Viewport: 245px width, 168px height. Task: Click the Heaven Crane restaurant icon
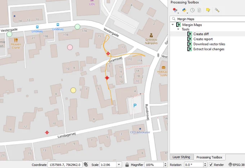coord(16,40)
